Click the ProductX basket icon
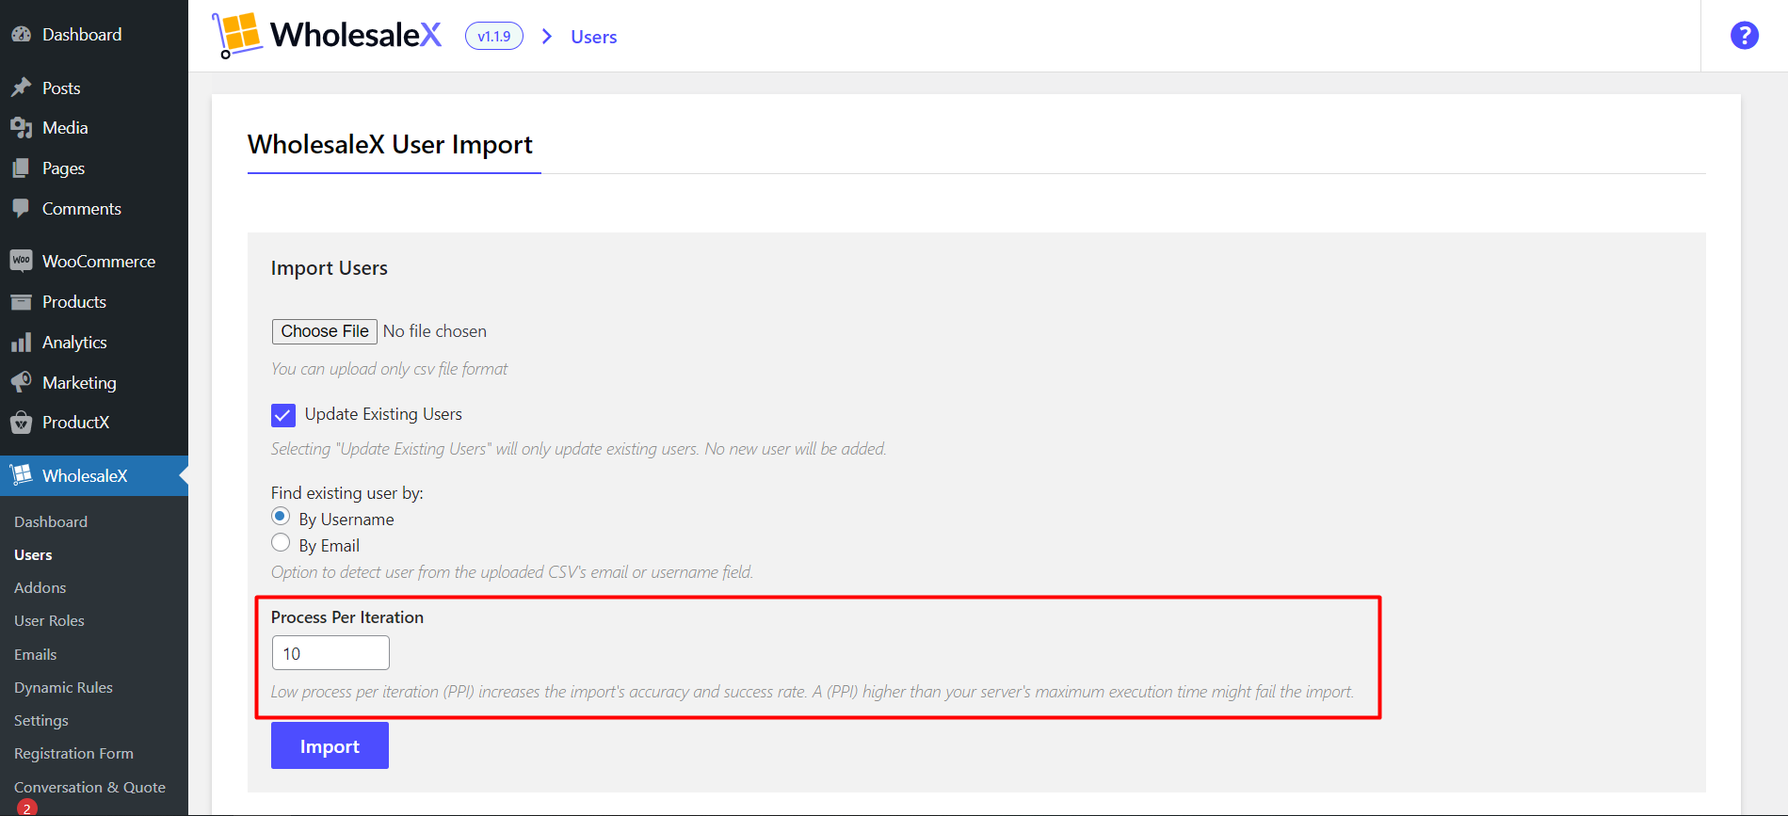The height and width of the screenshot is (816, 1788). [21, 423]
